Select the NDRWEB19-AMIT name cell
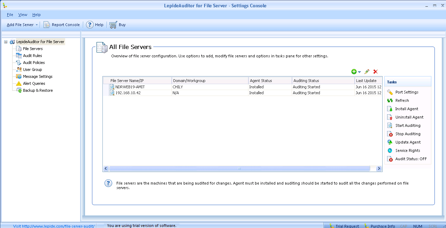Screen dimensions: 446x228 [x=130, y=87]
